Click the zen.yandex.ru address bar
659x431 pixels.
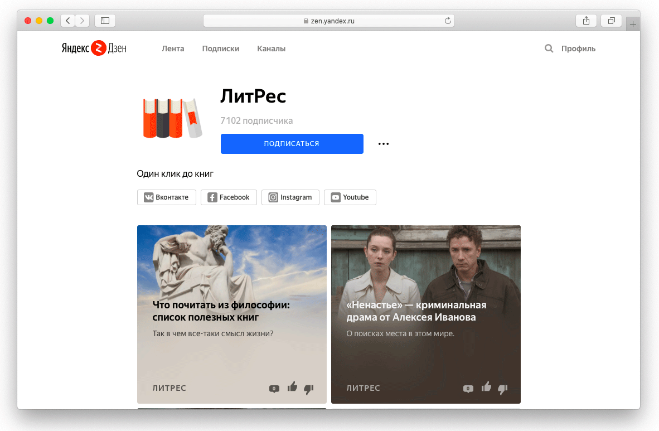click(x=328, y=21)
